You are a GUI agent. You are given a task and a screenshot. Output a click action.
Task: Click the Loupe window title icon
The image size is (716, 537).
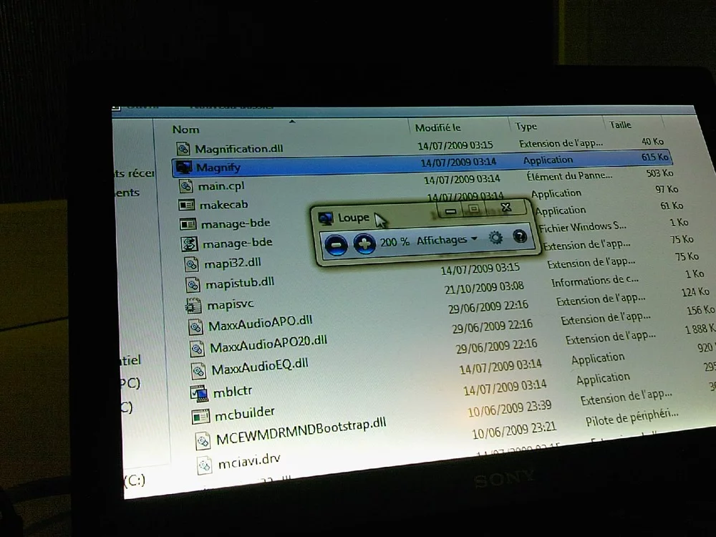pyautogui.click(x=326, y=218)
